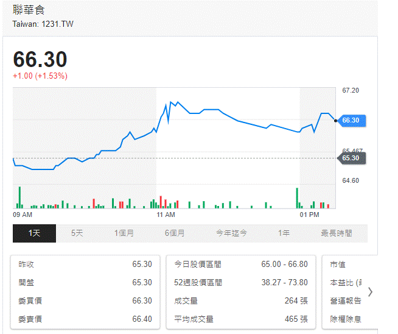Select the 1天 time range tab
This screenshot has width=398, height=334.
pyautogui.click(x=34, y=233)
